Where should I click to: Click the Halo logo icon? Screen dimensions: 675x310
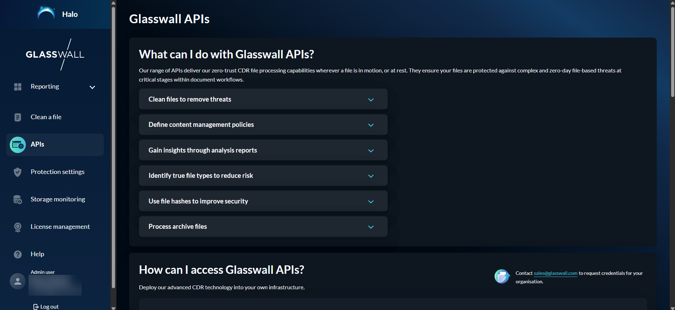pyautogui.click(x=46, y=13)
